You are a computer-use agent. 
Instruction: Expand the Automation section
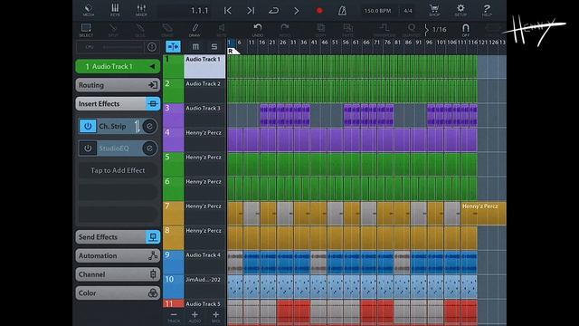(x=118, y=255)
